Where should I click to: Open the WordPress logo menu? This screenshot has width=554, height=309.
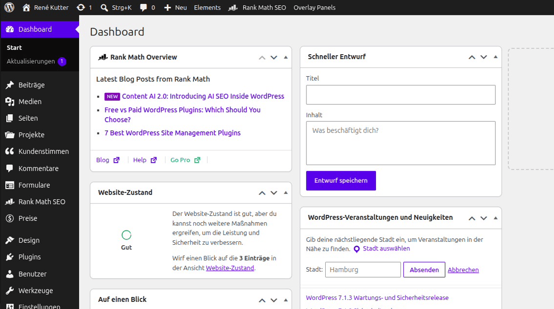coord(9,7)
